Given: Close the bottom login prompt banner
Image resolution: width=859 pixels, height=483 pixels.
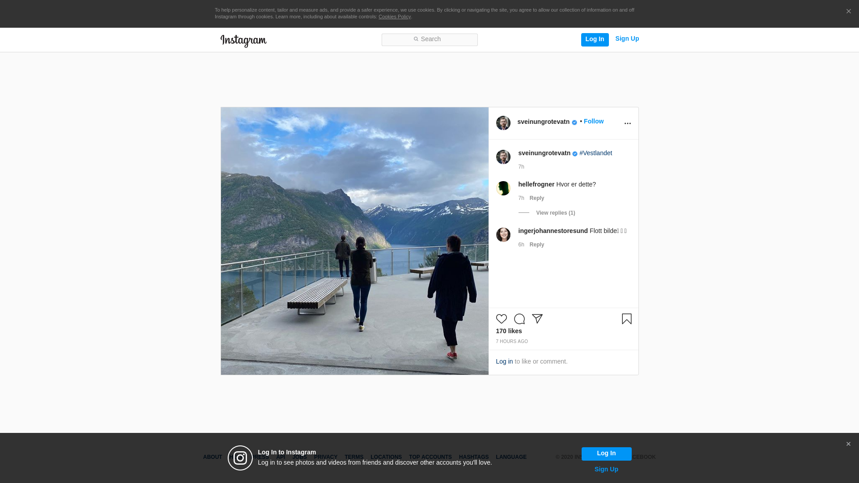Looking at the screenshot, I should (x=848, y=444).
